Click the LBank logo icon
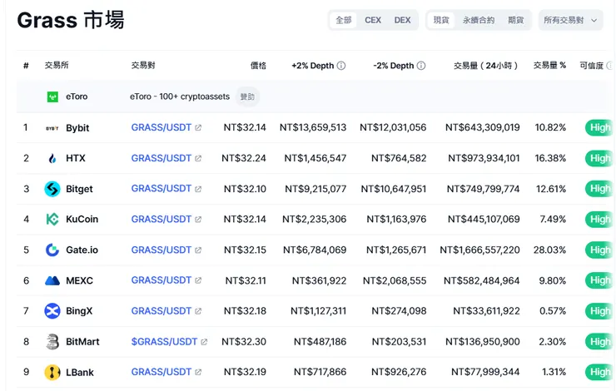 52,372
